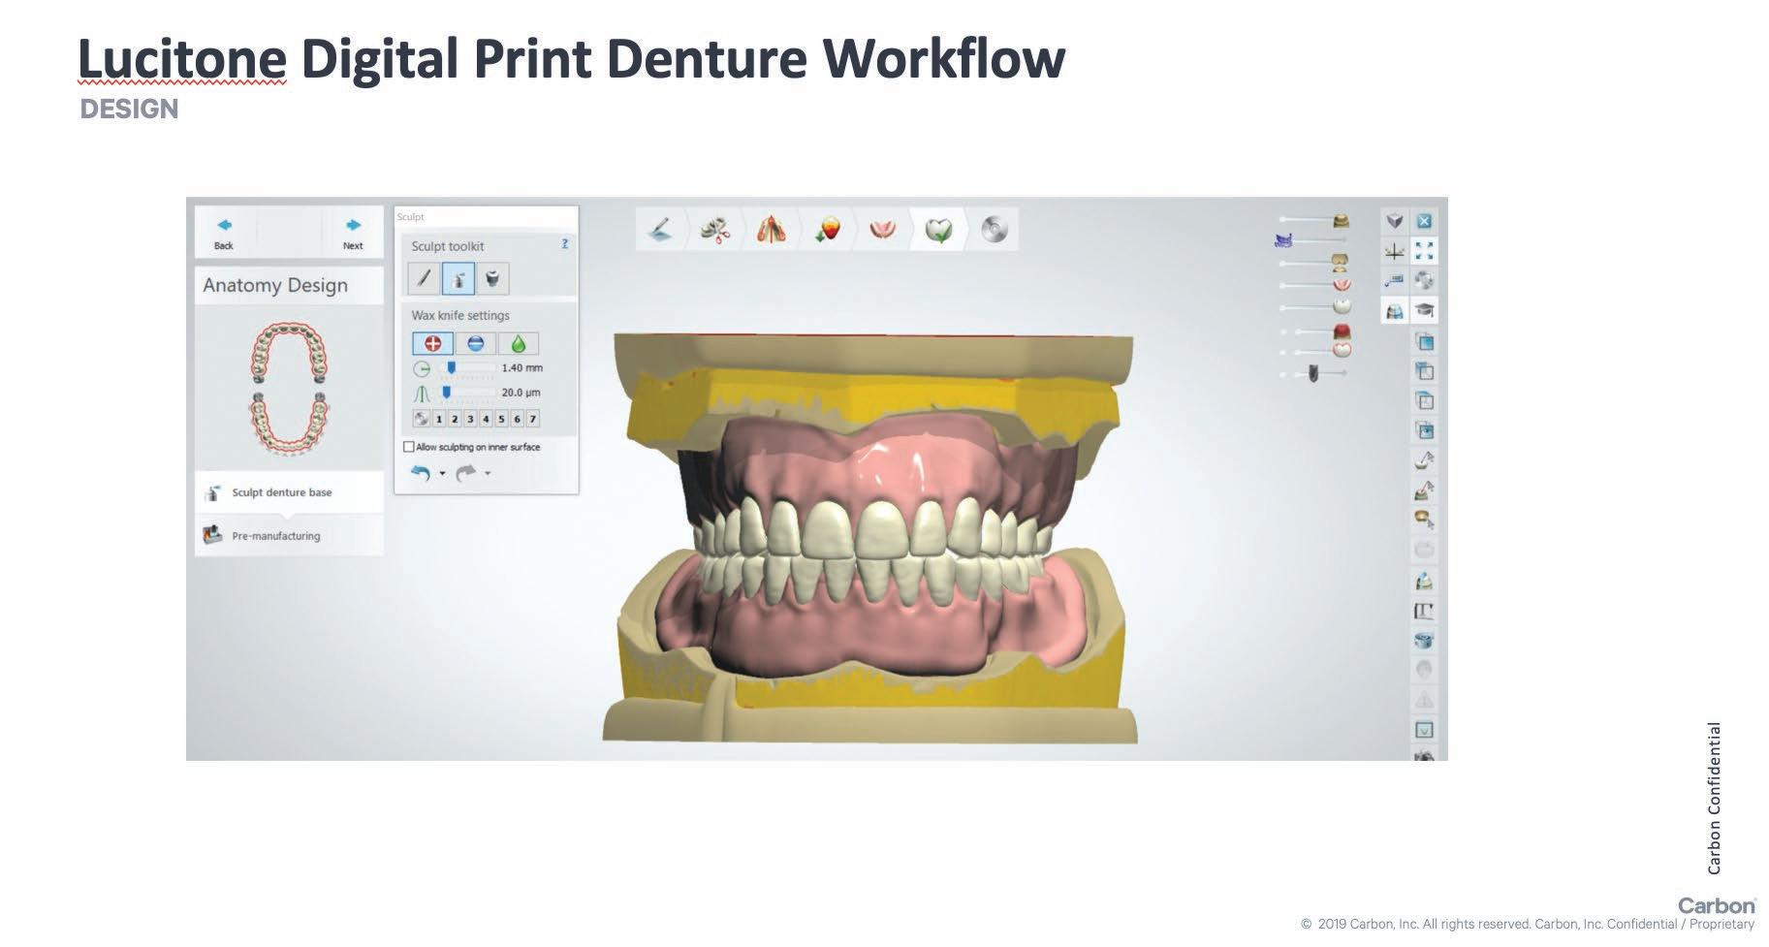Select the first blue cube view preset
Viewport: 1769px width, 947px height.
coord(1424,341)
